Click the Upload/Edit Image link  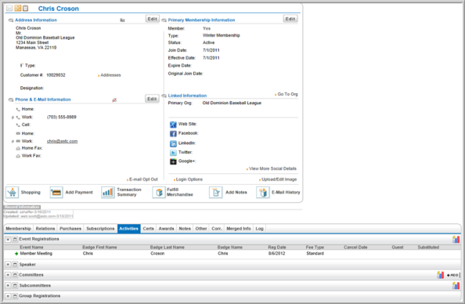pos(279,179)
